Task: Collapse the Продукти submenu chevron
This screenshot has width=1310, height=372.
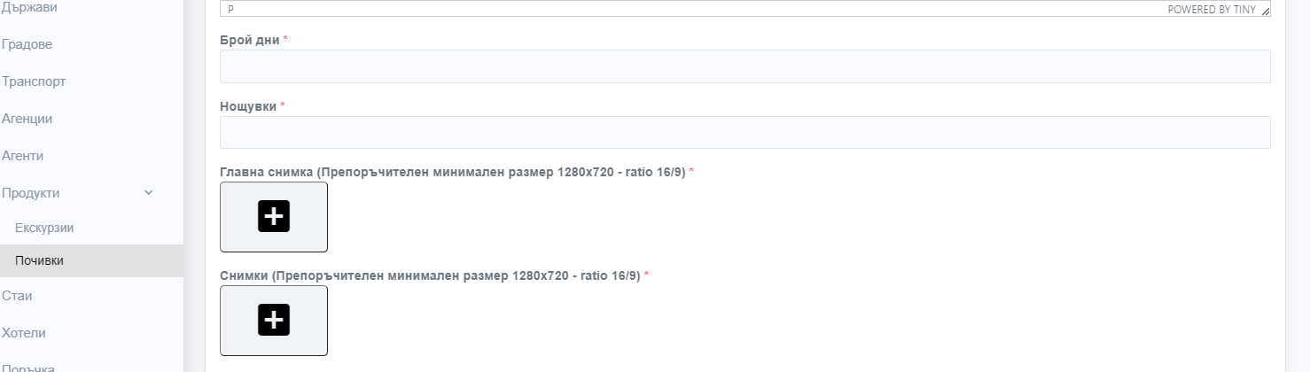Action: [149, 193]
